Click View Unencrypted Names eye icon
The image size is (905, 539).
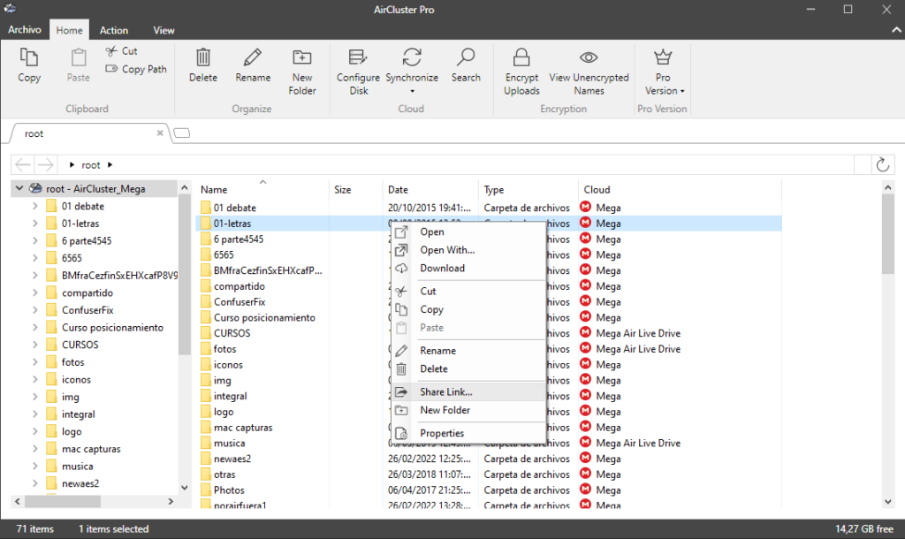pos(589,57)
